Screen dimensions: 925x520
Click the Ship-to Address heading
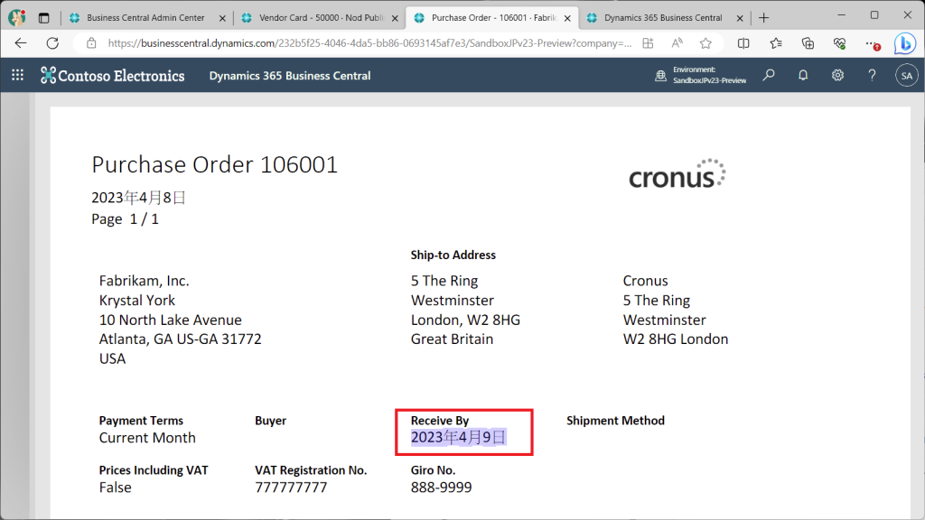(x=453, y=255)
